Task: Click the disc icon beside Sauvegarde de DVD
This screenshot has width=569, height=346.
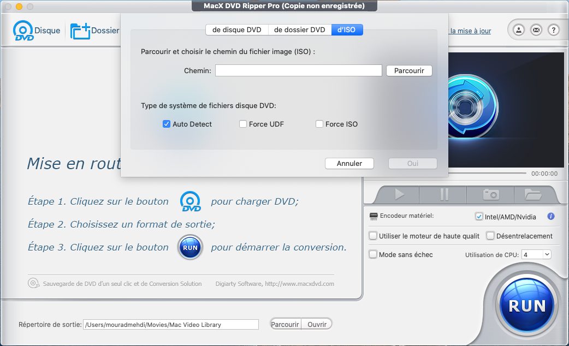Action: (33, 283)
